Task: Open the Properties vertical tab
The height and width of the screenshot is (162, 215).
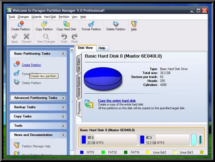Action: pos(79,108)
